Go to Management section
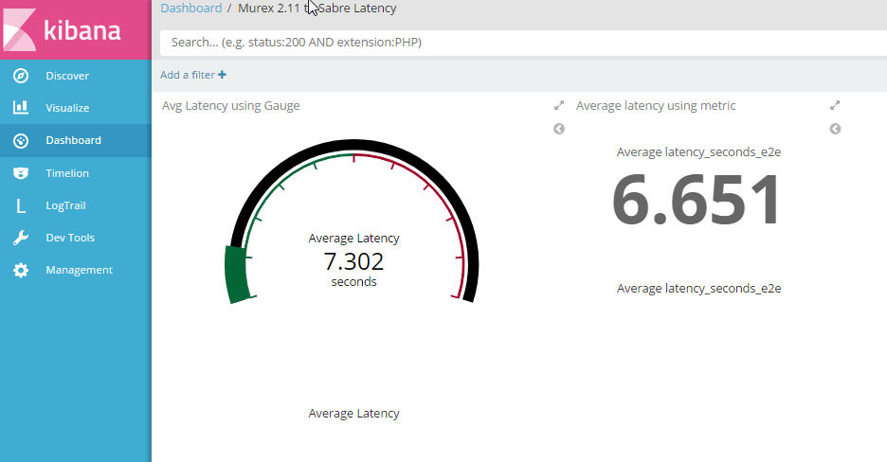This screenshot has height=462, width=887. (x=80, y=270)
